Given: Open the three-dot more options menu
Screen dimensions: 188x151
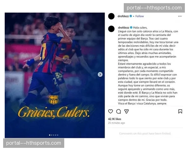Looking at the screenshot, I should pos(180,16).
